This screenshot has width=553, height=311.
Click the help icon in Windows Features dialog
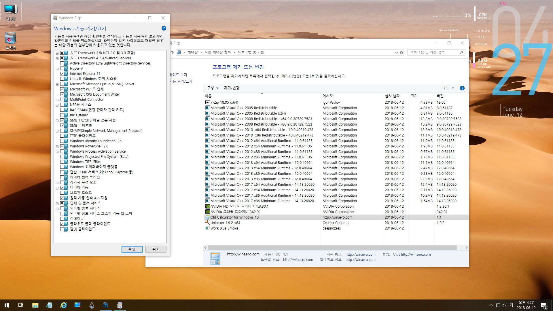point(164,28)
